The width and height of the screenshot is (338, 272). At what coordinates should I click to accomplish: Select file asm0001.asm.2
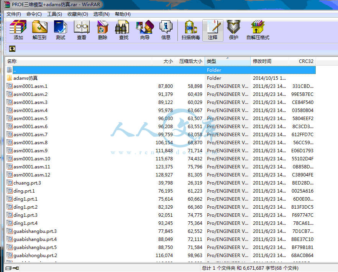pyautogui.click(x=30, y=94)
